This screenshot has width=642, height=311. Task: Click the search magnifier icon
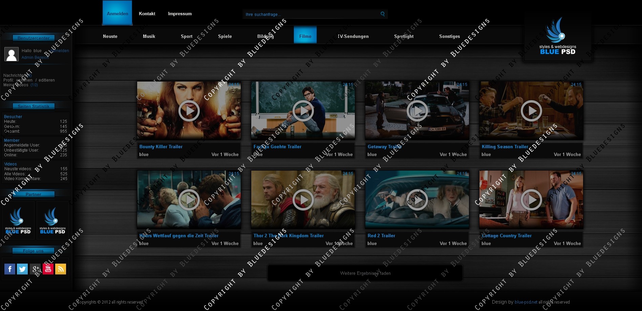coord(383,14)
